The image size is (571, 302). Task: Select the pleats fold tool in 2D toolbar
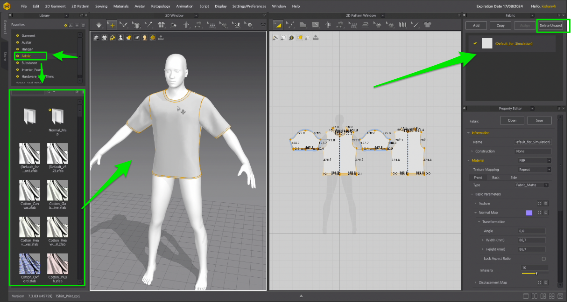click(402, 24)
